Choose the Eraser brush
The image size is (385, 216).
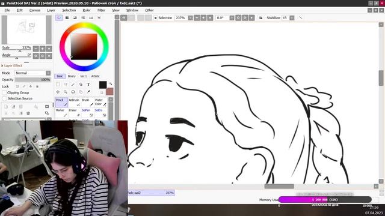tap(75, 113)
